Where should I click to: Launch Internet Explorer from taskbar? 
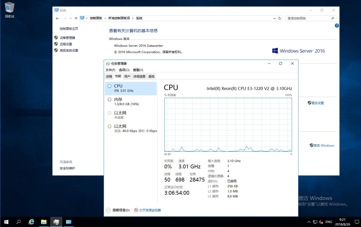pyautogui.click(x=31, y=222)
